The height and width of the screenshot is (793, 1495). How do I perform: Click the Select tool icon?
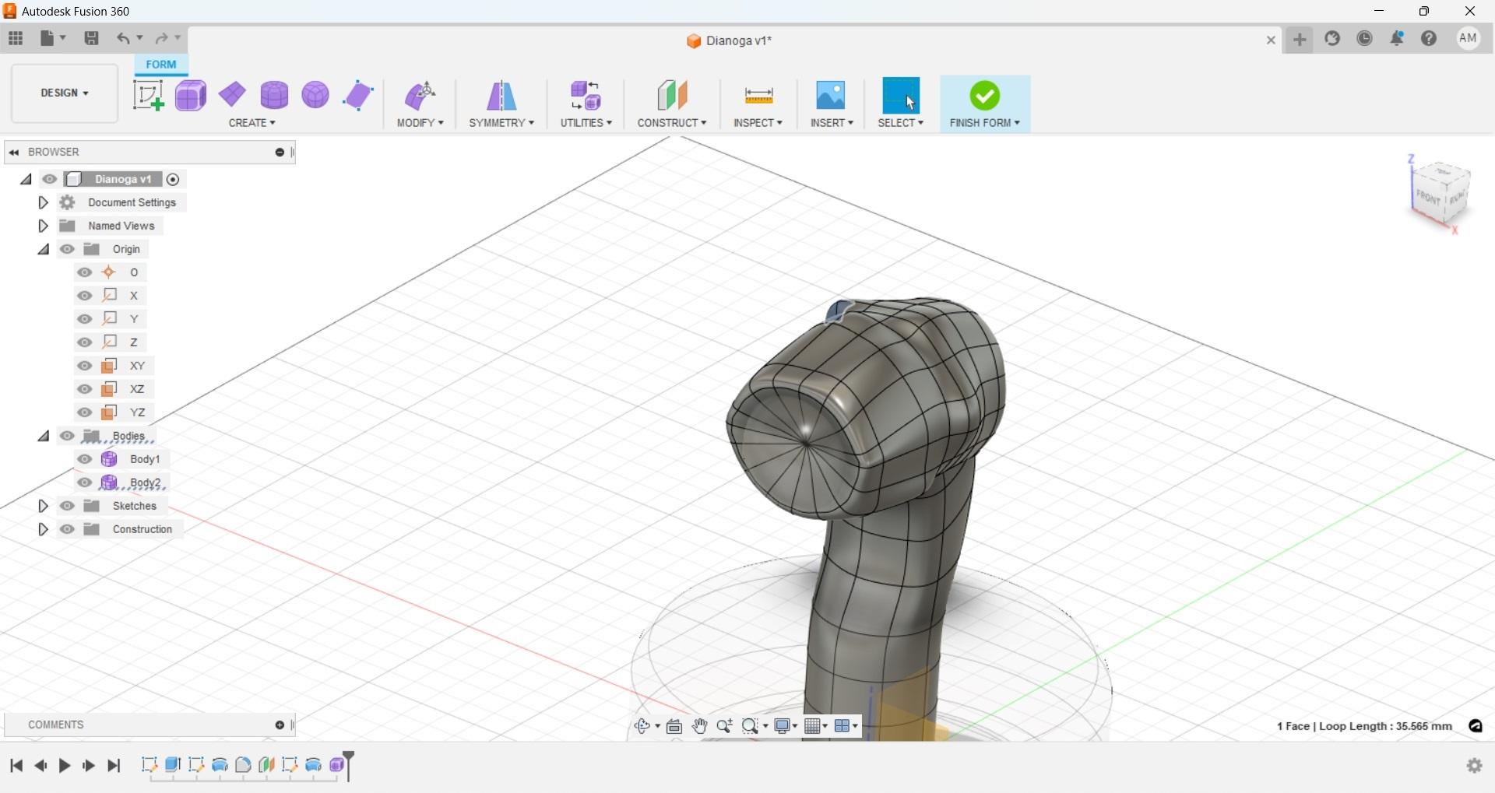point(901,95)
